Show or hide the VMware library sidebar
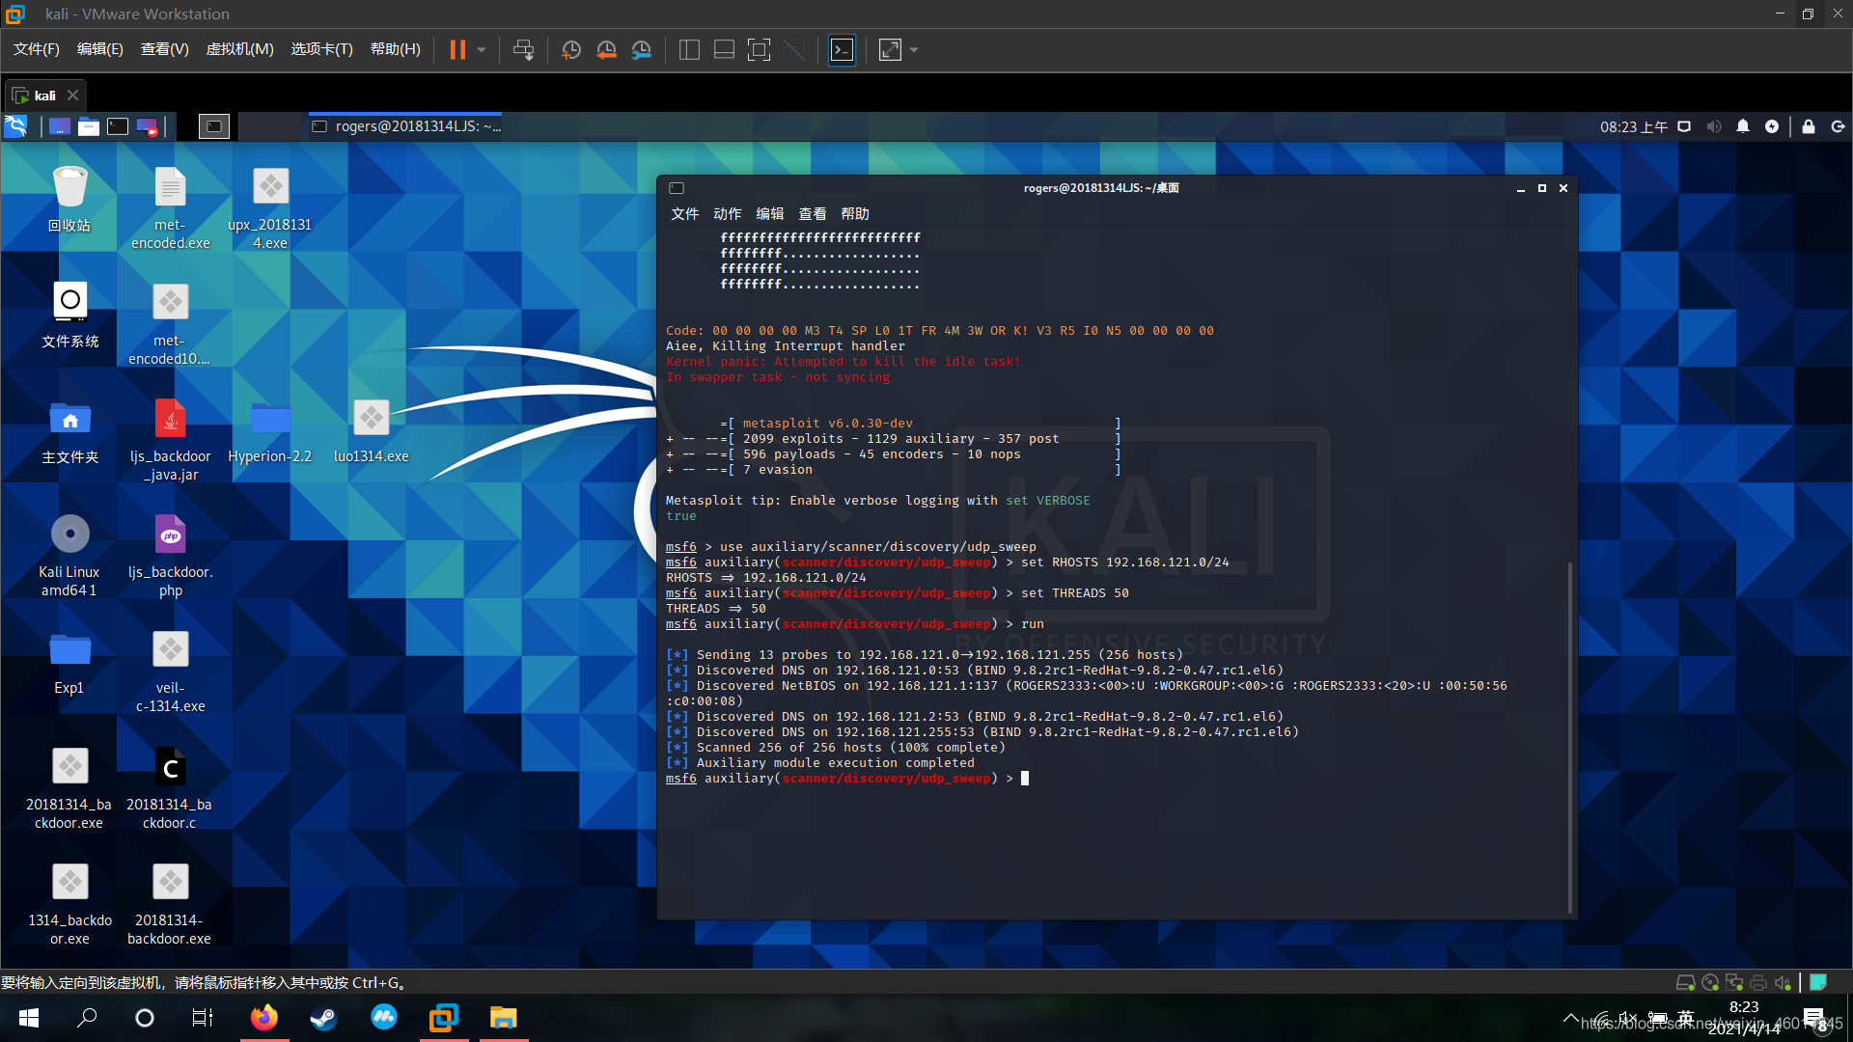Viewport: 1853px width, 1042px height. (x=689, y=49)
